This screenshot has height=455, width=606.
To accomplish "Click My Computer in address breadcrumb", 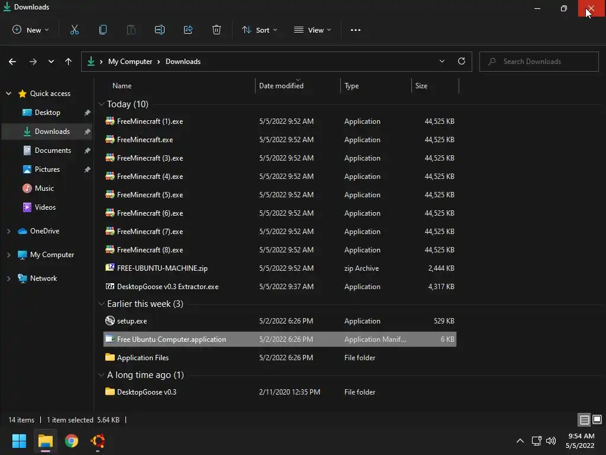I will coord(130,62).
